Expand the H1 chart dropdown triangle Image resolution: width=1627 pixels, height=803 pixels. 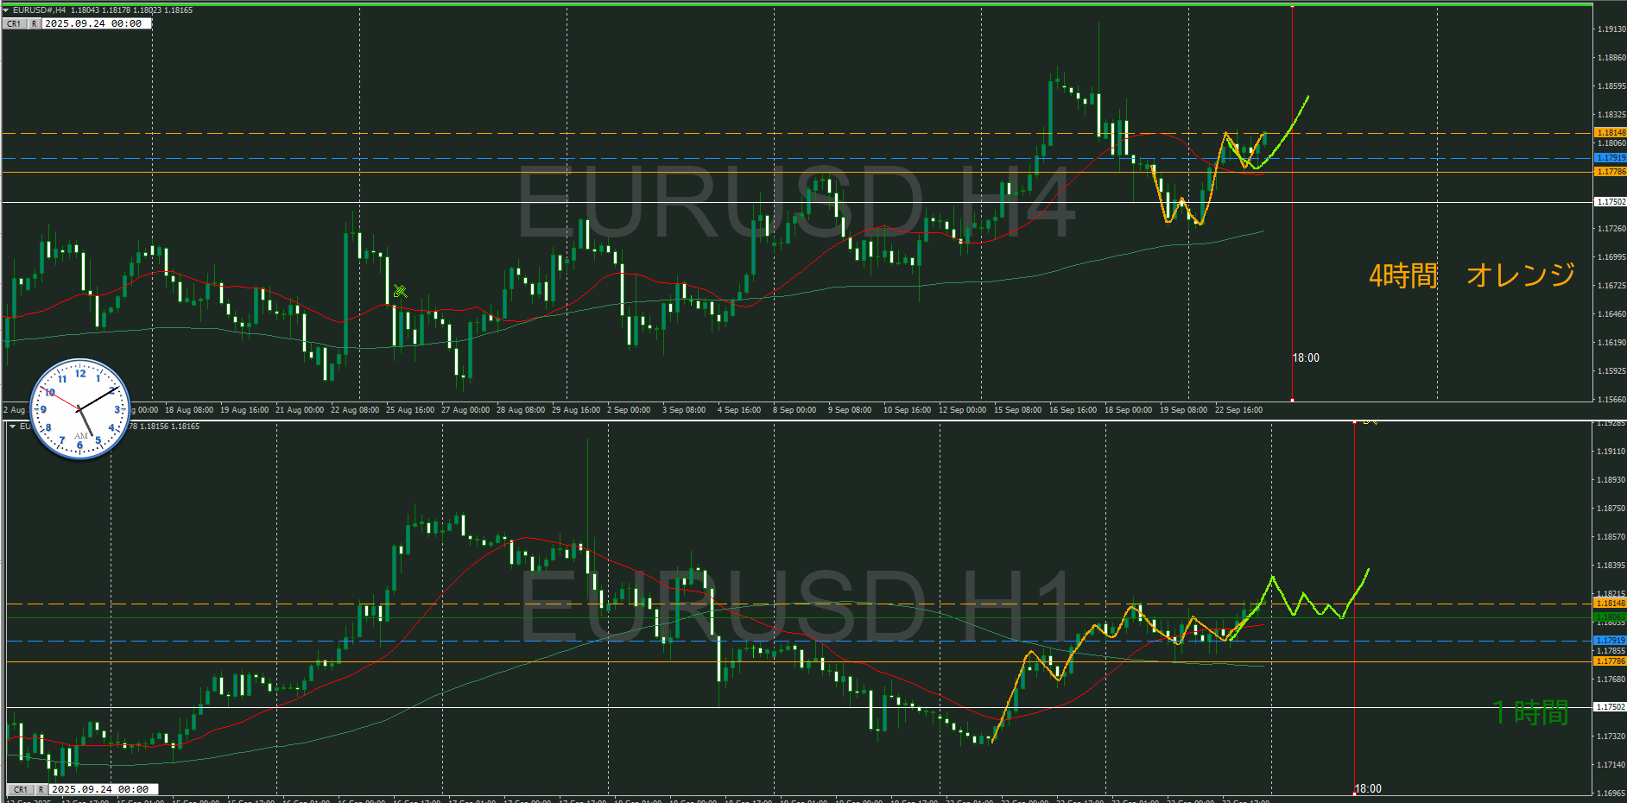coord(12,426)
